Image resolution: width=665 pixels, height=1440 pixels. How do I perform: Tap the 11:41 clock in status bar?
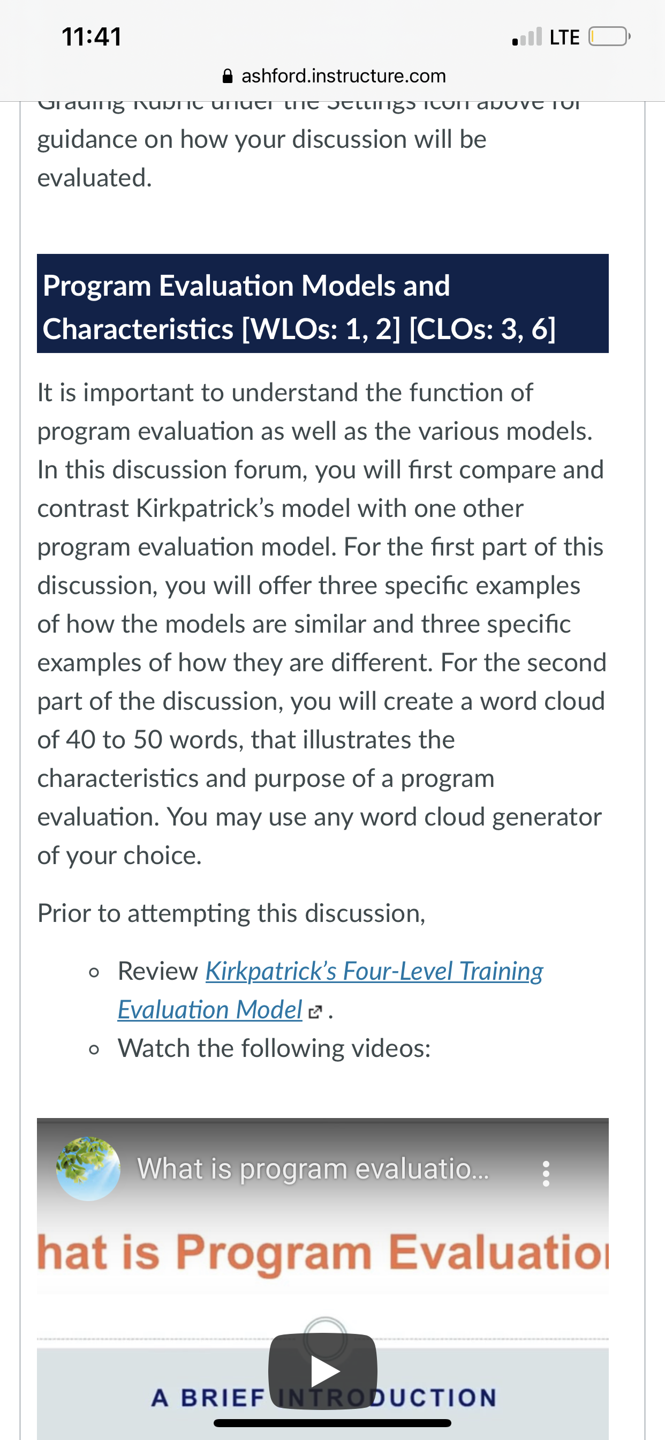[92, 37]
